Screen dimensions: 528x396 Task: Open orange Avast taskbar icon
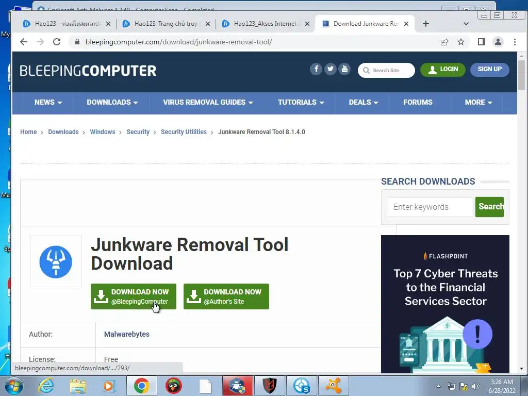[334, 386]
